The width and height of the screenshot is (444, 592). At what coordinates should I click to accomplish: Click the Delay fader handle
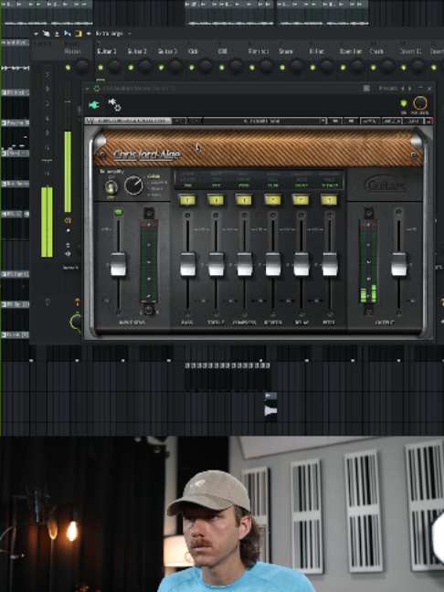tap(301, 264)
